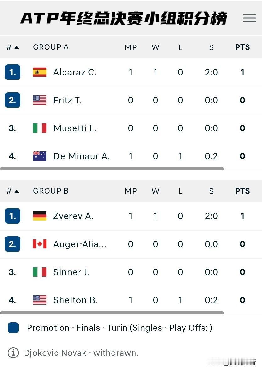The image size is (262, 371).
Task: Click the Canada flag beside Auger-Aliassime
Action: coord(40,244)
